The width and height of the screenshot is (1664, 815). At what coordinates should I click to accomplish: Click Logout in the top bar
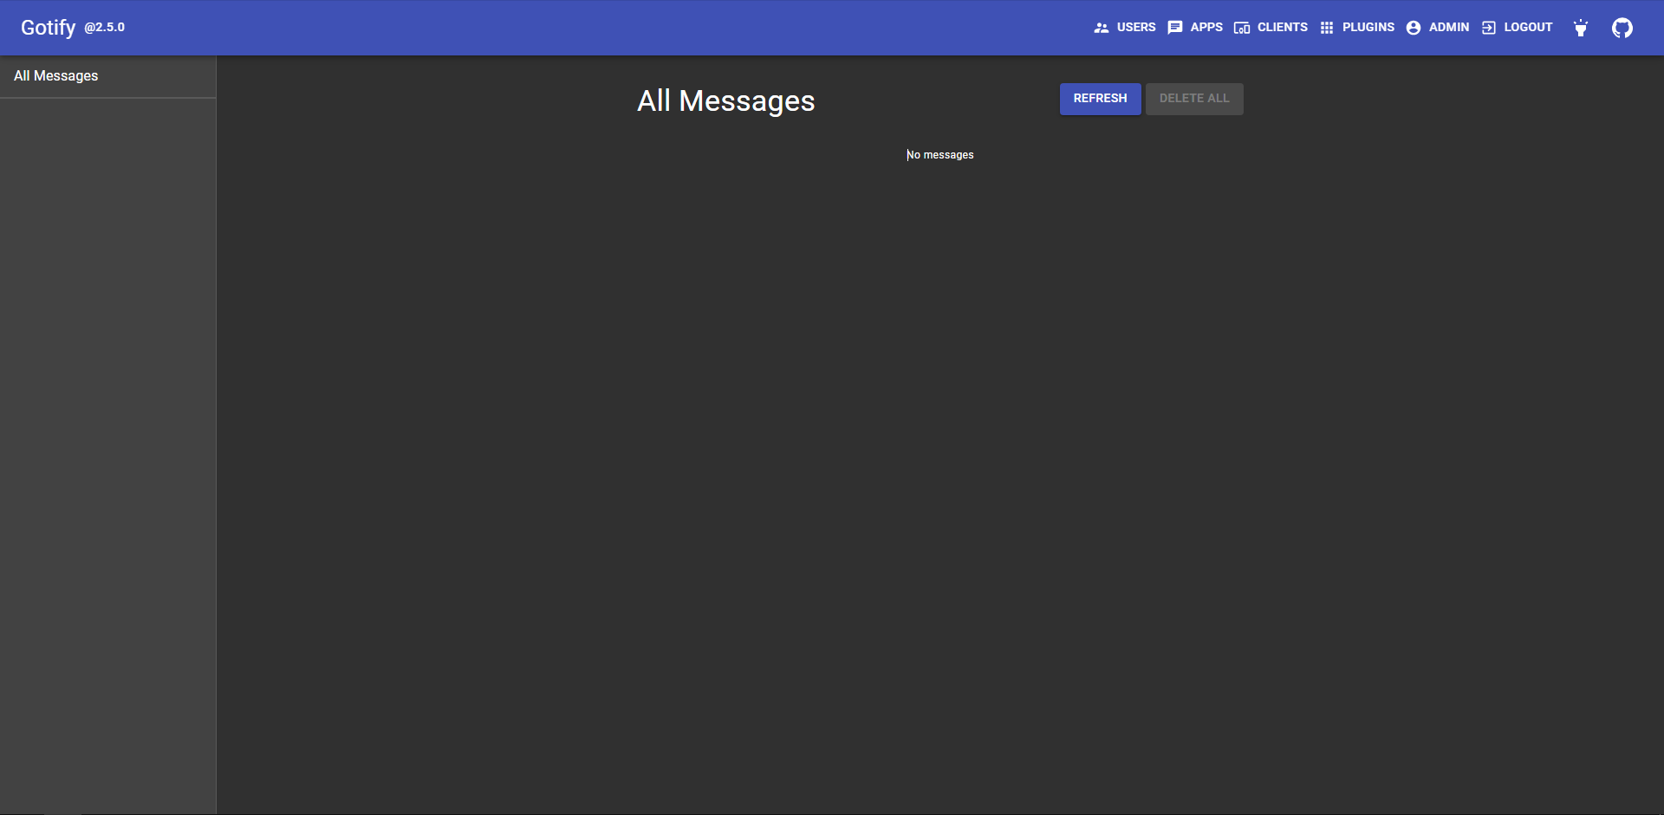point(1518,28)
